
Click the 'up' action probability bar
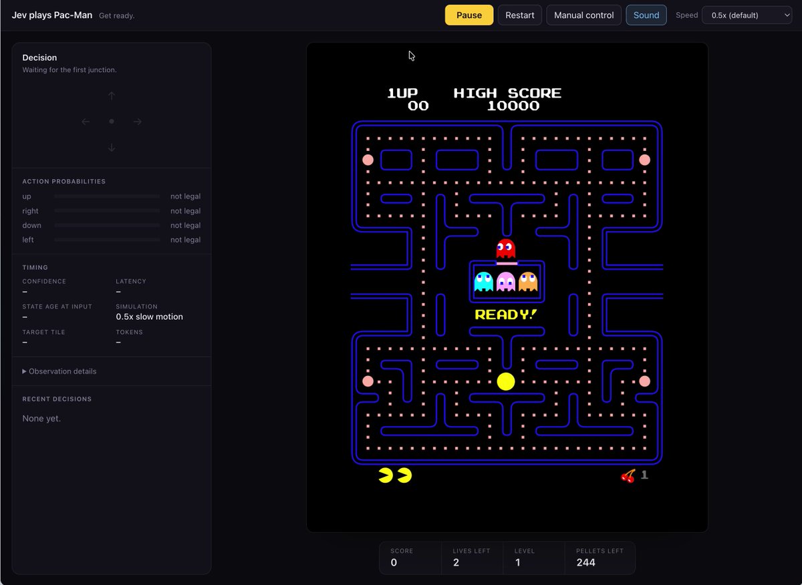(x=107, y=196)
